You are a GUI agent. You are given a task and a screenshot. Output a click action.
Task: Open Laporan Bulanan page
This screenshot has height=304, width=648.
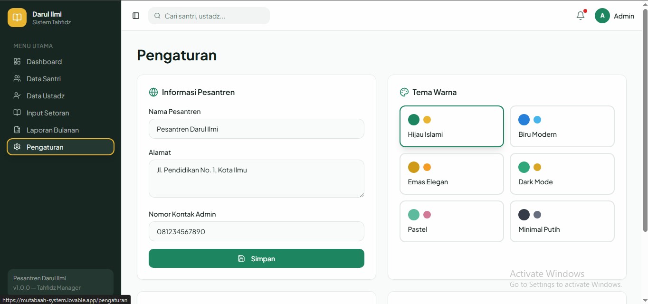[61, 130]
